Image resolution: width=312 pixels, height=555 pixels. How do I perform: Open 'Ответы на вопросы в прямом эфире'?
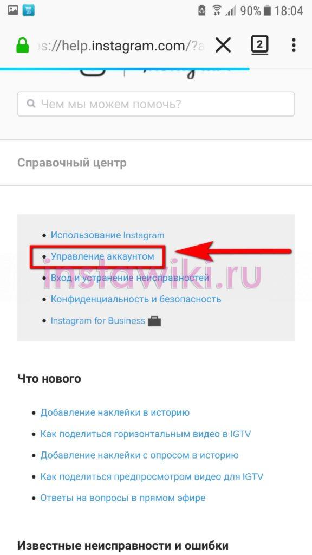click(x=123, y=498)
